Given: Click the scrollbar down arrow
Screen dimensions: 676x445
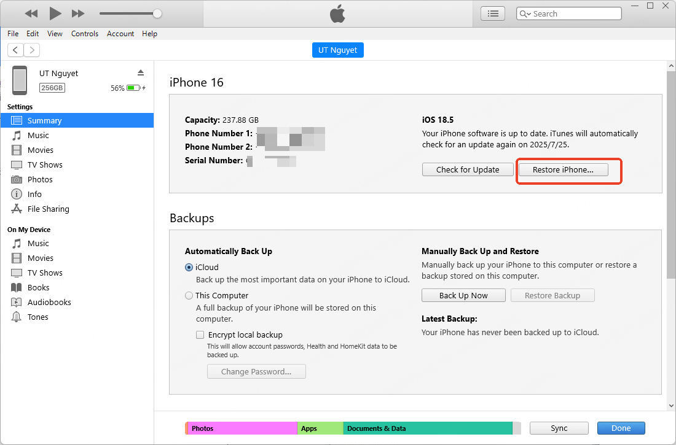Looking at the screenshot, I should coord(671,405).
